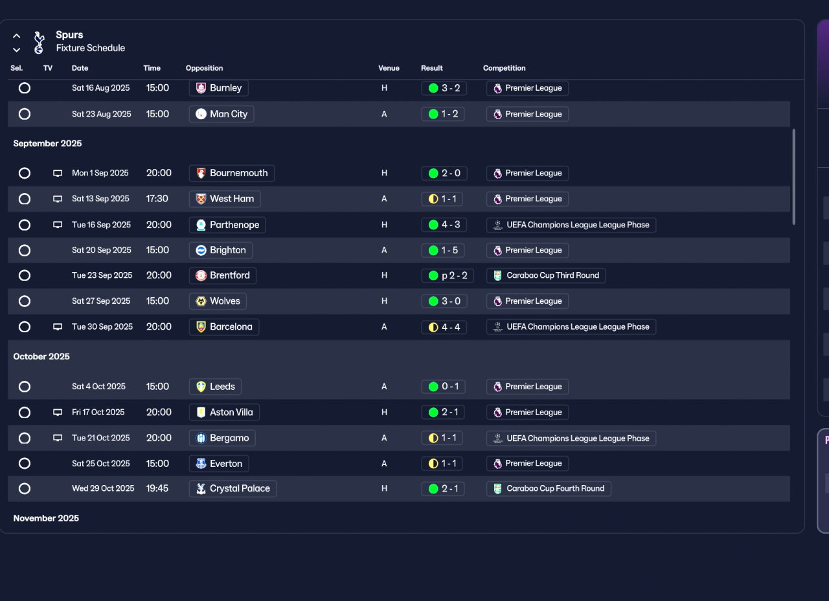Open the Leeds opposition button
The width and height of the screenshot is (829, 601).
tap(216, 387)
